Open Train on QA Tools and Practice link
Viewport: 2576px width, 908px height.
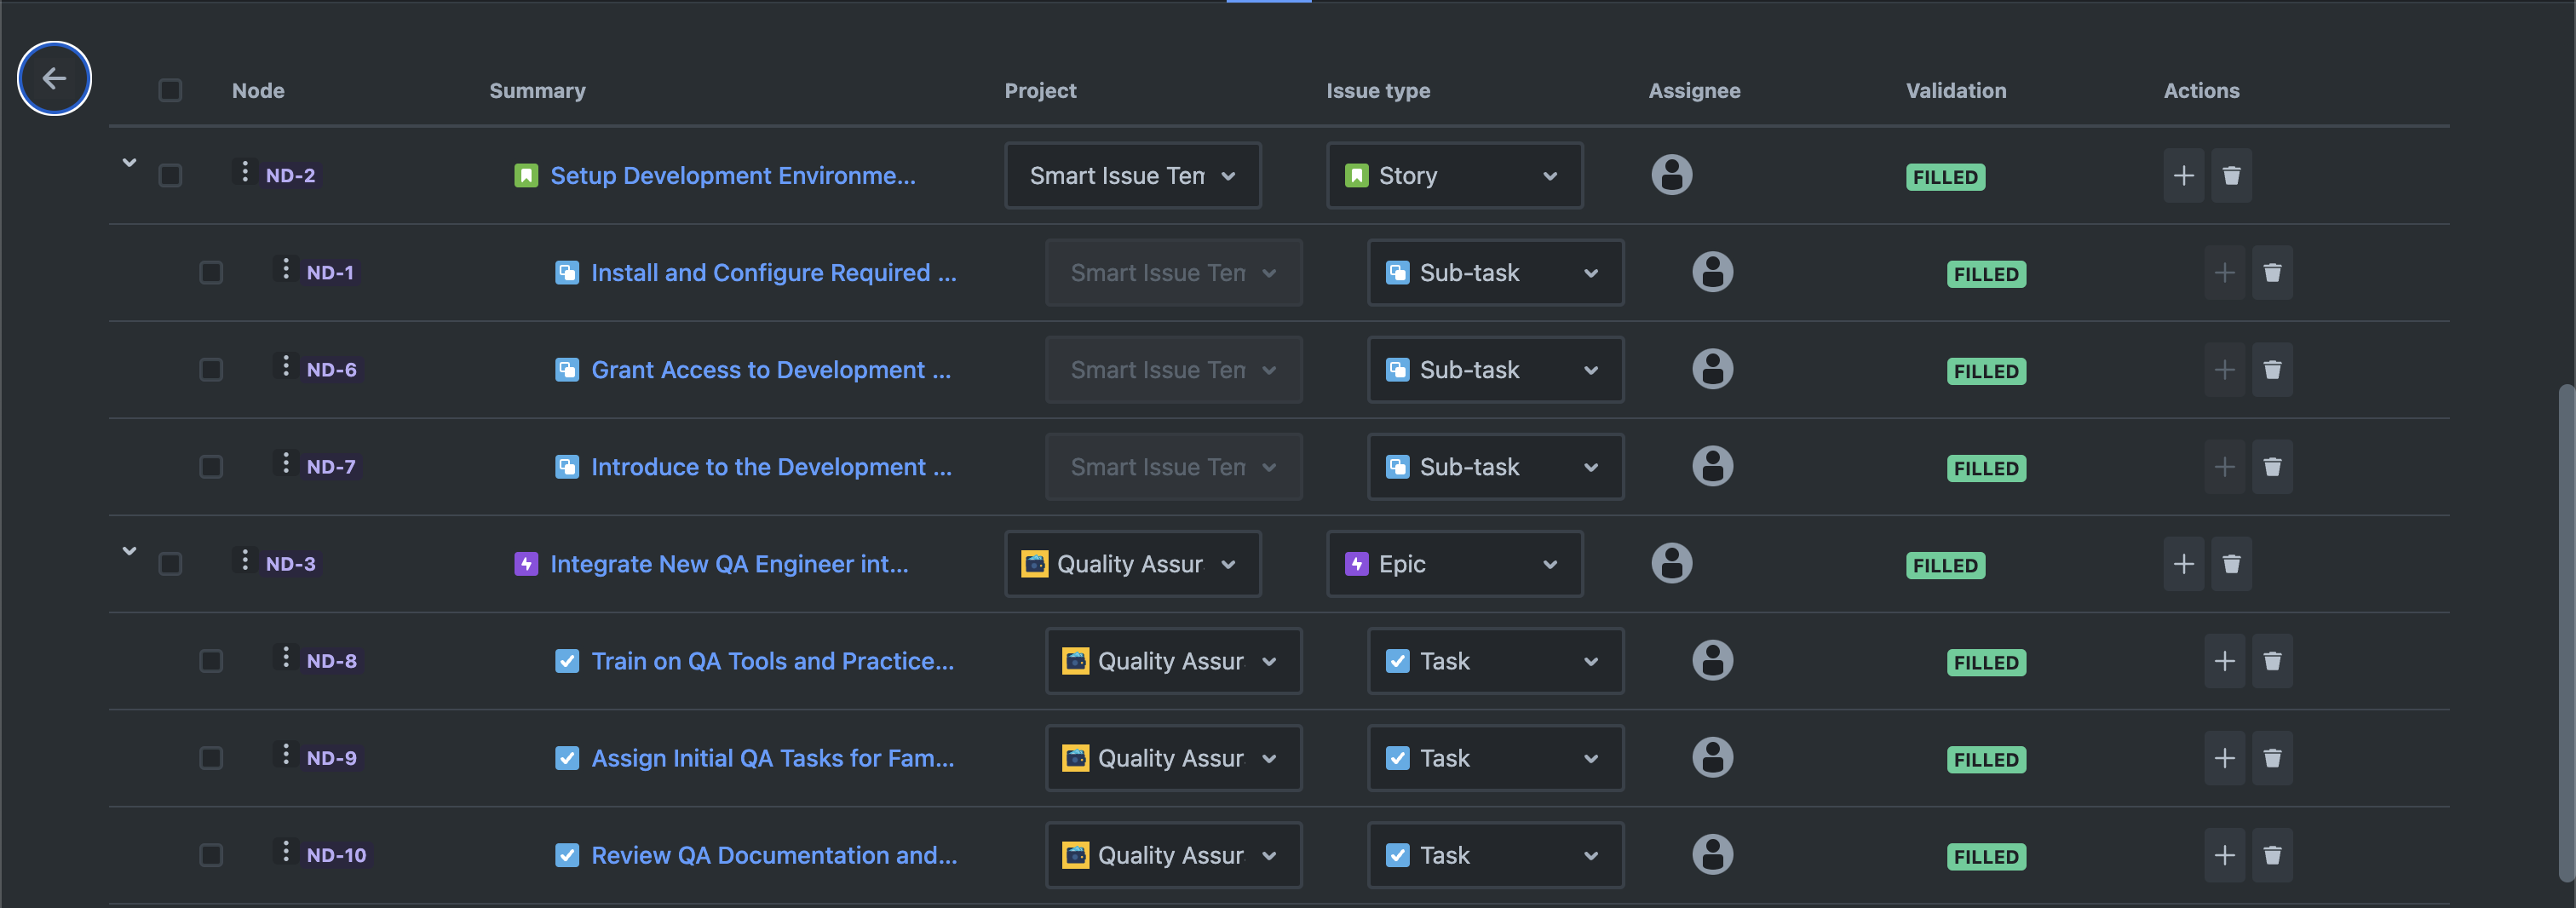pyautogui.click(x=772, y=661)
